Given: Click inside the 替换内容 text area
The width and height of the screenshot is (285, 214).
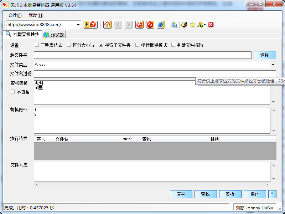Looking at the screenshot, I should pos(152,120).
